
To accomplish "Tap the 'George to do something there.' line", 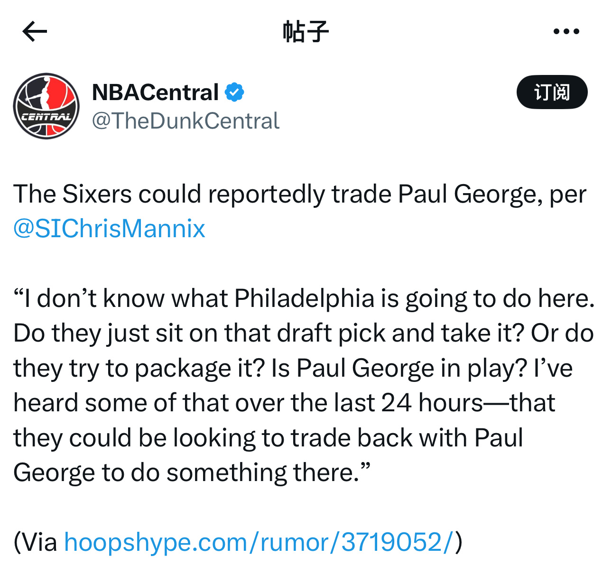I will coord(192,473).
